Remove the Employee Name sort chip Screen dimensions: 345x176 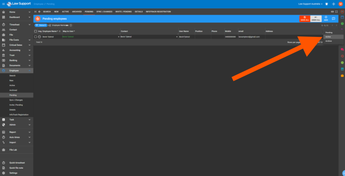point(71,25)
